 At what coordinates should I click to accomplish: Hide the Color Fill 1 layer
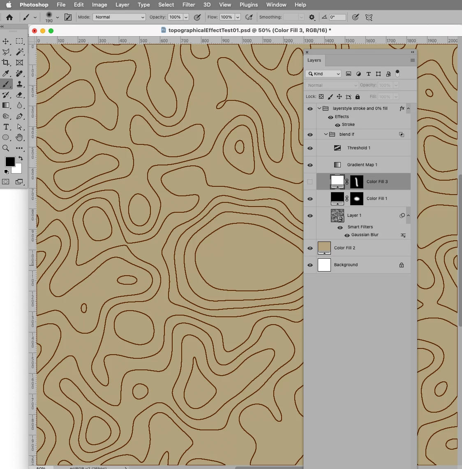[x=310, y=199]
